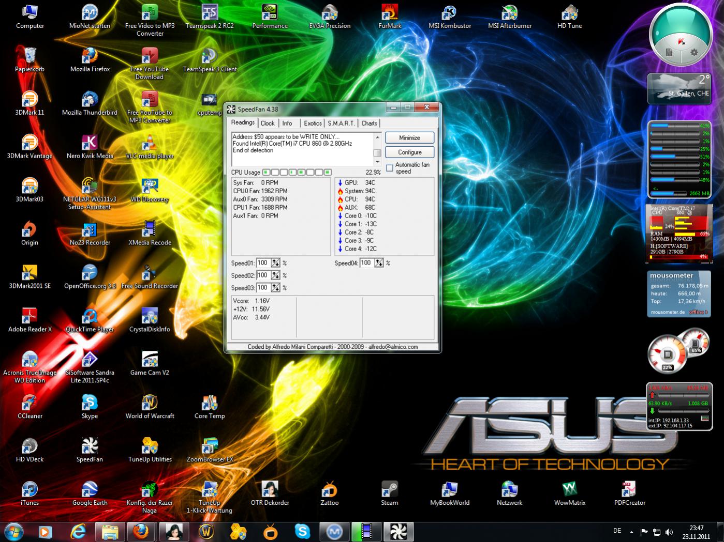
Task: Launch FurMark from the desktop
Action: point(390,16)
